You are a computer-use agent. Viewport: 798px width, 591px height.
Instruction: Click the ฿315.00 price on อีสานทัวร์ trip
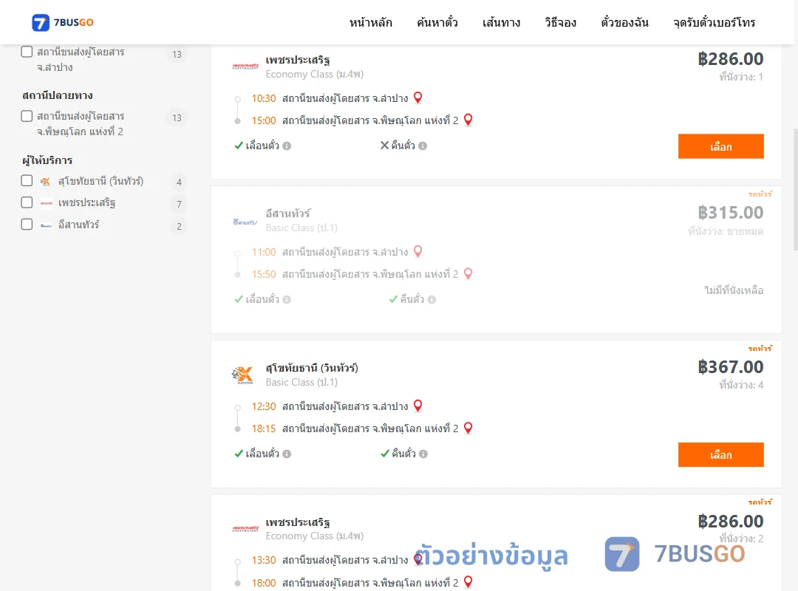coord(730,212)
